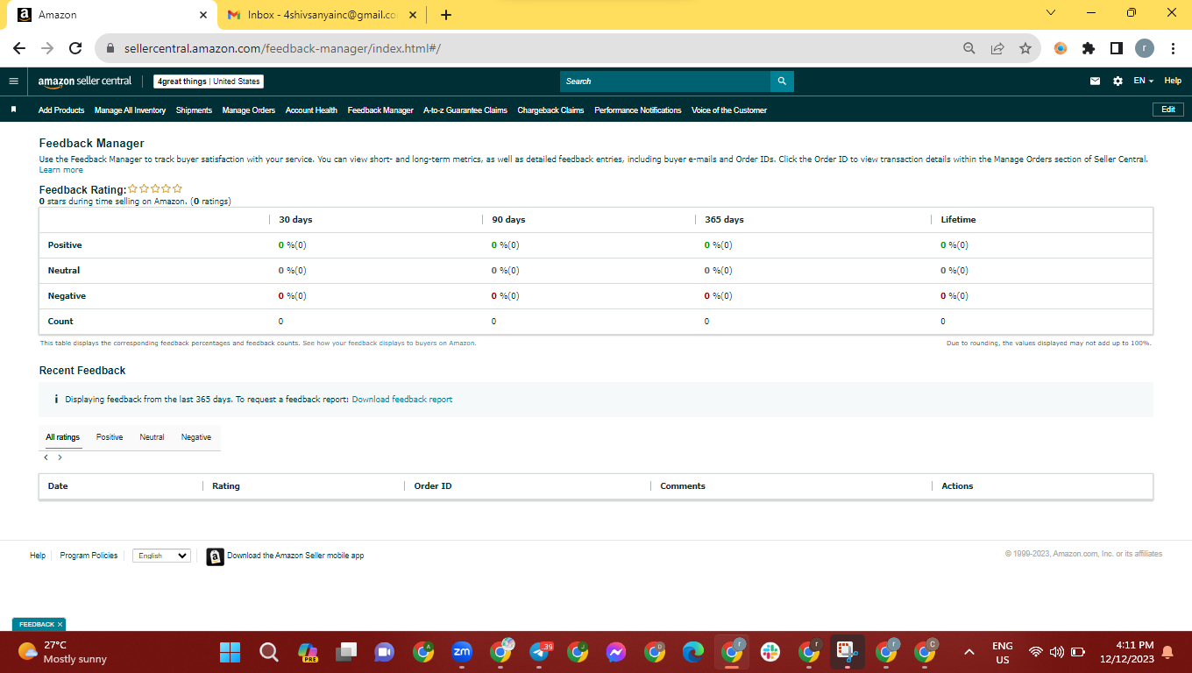The width and height of the screenshot is (1192, 673).
Task: Bookmark this page with the star icon
Action: (1025, 48)
